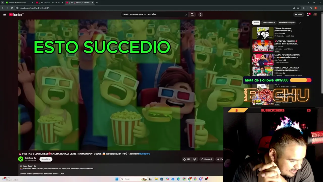Close the COQUETA - BOCCHI tab
The height and width of the screenshot is (182, 323).
[62, 3]
